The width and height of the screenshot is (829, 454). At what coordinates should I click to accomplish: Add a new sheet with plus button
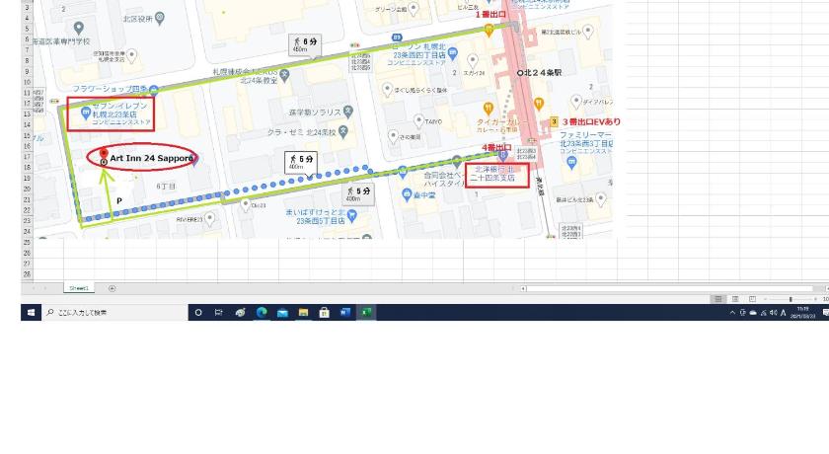click(x=113, y=288)
